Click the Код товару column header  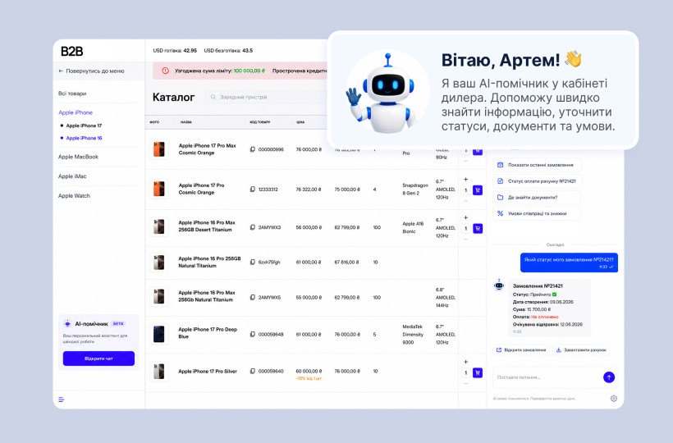point(259,122)
